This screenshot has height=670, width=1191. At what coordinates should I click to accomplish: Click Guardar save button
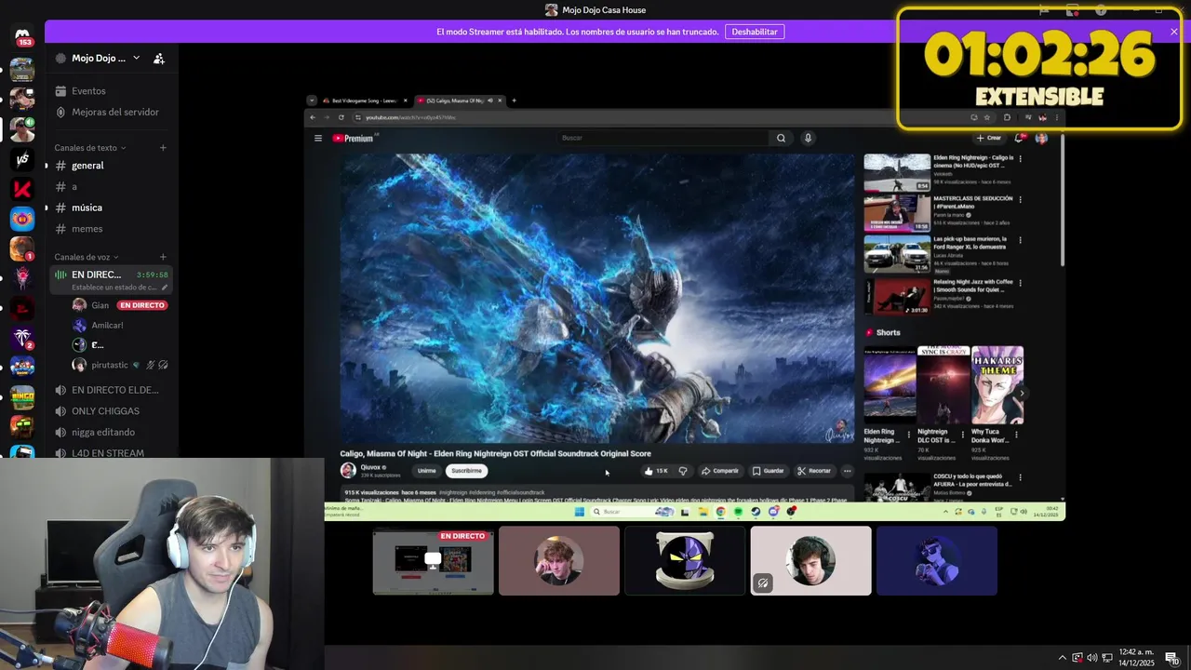(769, 471)
